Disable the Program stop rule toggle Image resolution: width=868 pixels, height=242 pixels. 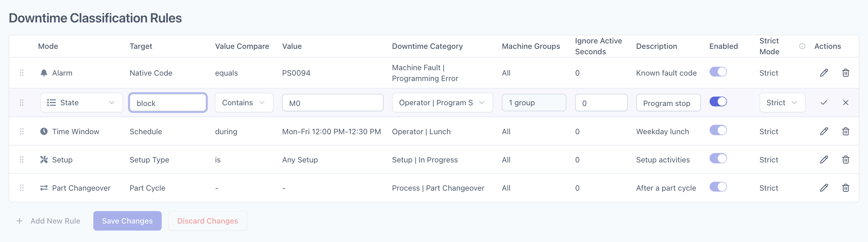point(718,102)
